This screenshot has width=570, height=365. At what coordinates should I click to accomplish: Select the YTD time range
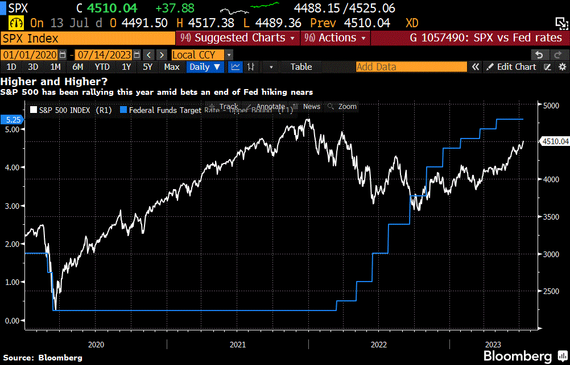point(102,67)
